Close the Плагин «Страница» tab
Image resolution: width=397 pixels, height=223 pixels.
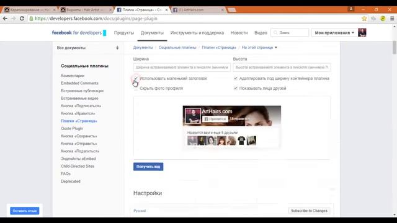(x=166, y=10)
